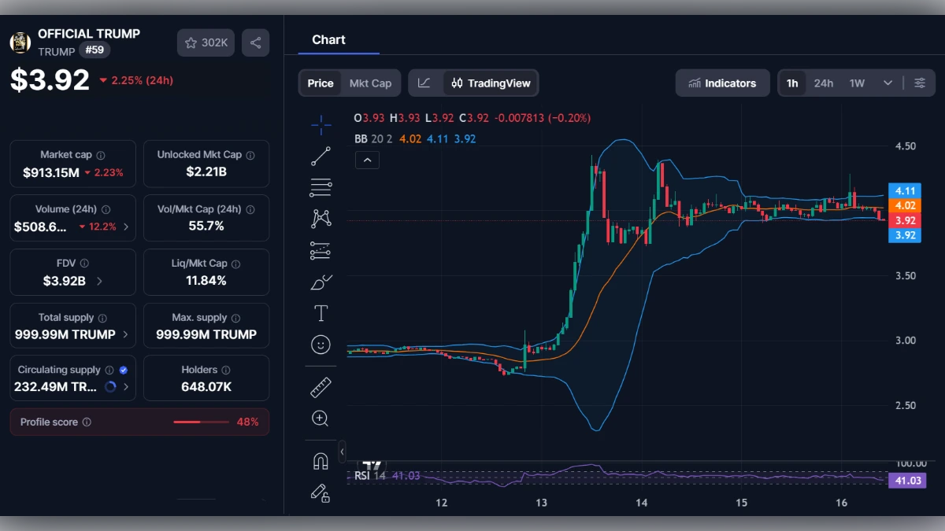This screenshot has width=945, height=531.
Task: Collapse the OHLC legend with the caret
Action: 367,160
